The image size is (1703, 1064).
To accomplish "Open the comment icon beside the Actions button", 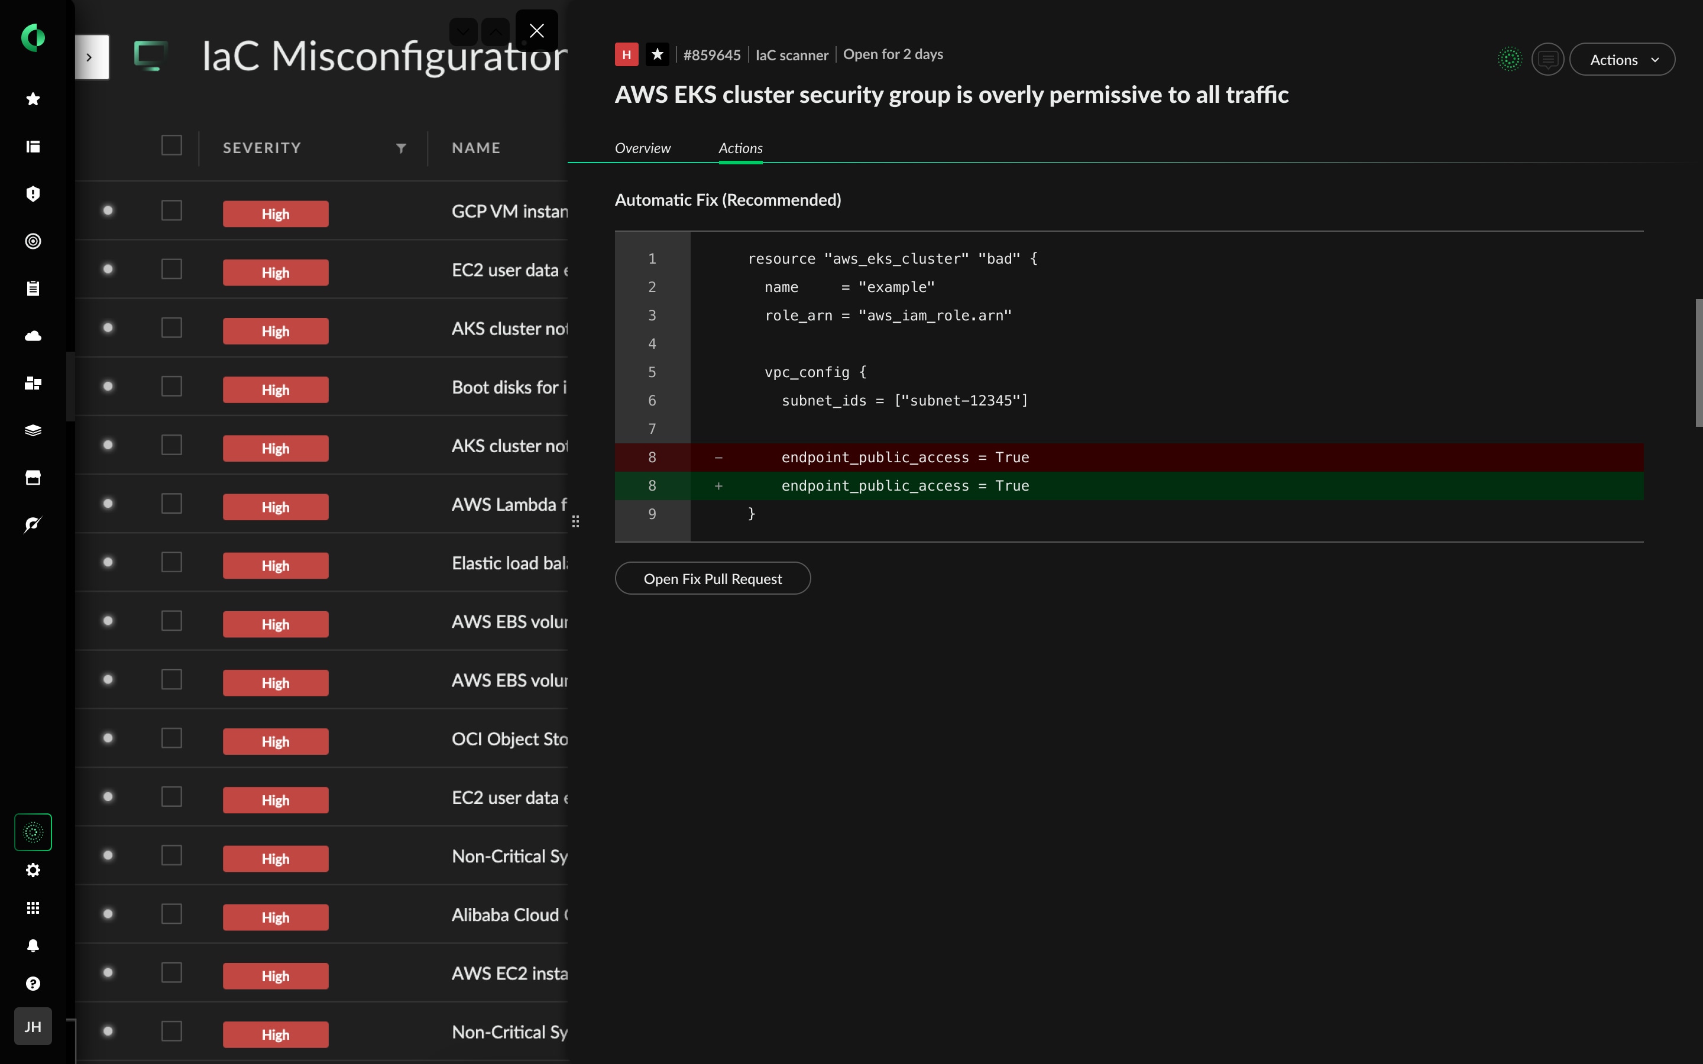I will point(1547,59).
